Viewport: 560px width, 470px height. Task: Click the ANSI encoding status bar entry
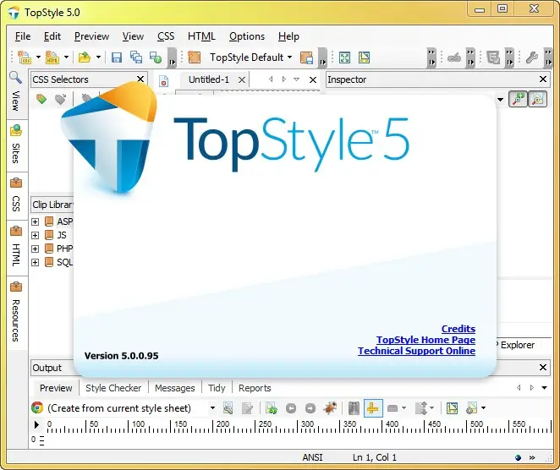click(312, 457)
